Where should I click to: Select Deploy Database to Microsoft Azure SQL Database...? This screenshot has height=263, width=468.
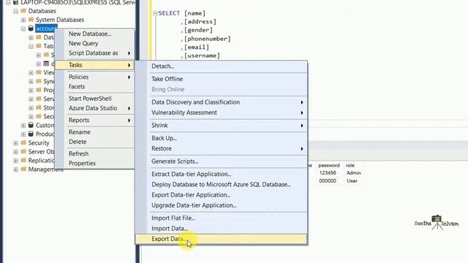coord(221,185)
